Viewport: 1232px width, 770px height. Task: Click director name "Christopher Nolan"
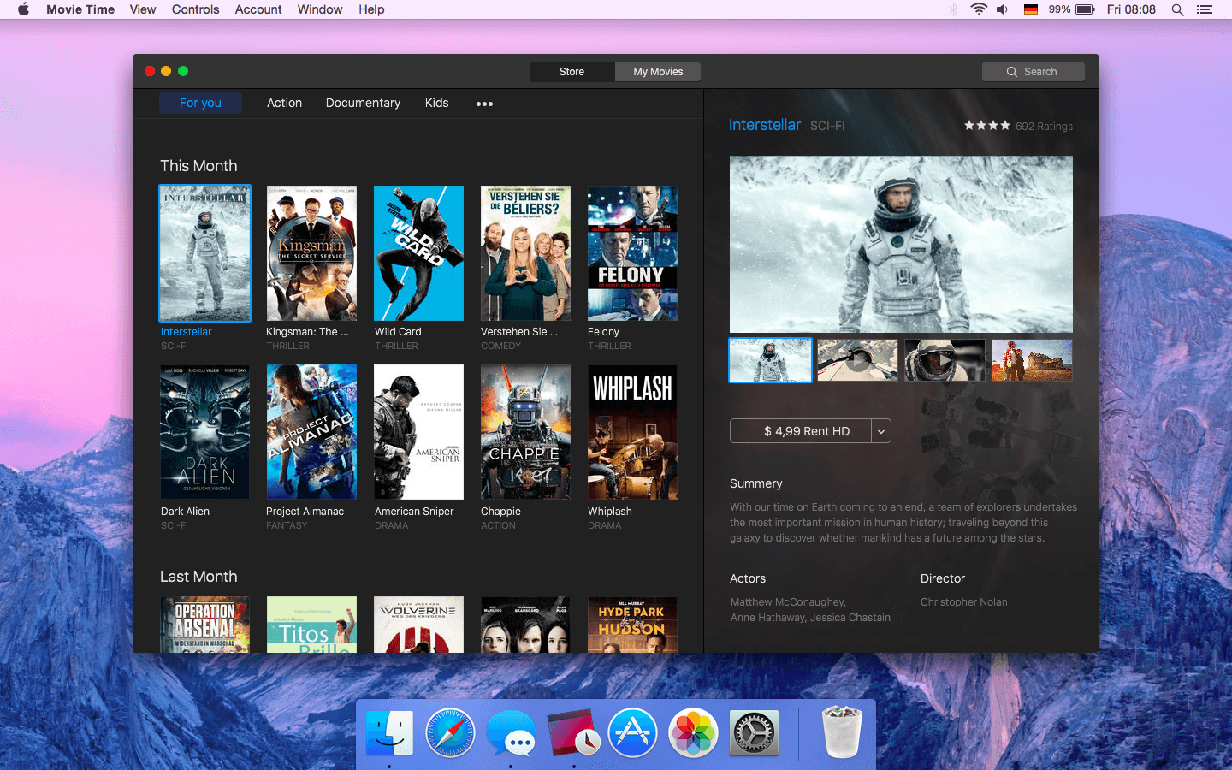point(964,602)
